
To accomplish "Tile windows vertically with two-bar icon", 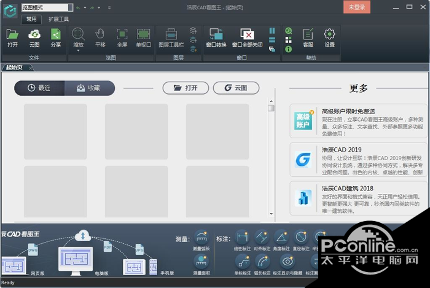I will pyautogui.click(x=272, y=31).
